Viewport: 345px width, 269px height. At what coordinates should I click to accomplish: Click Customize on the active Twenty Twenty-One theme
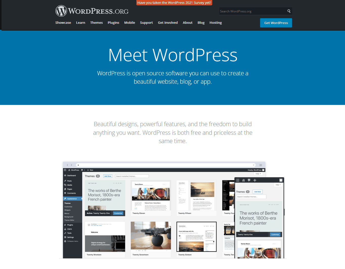(118, 213)
